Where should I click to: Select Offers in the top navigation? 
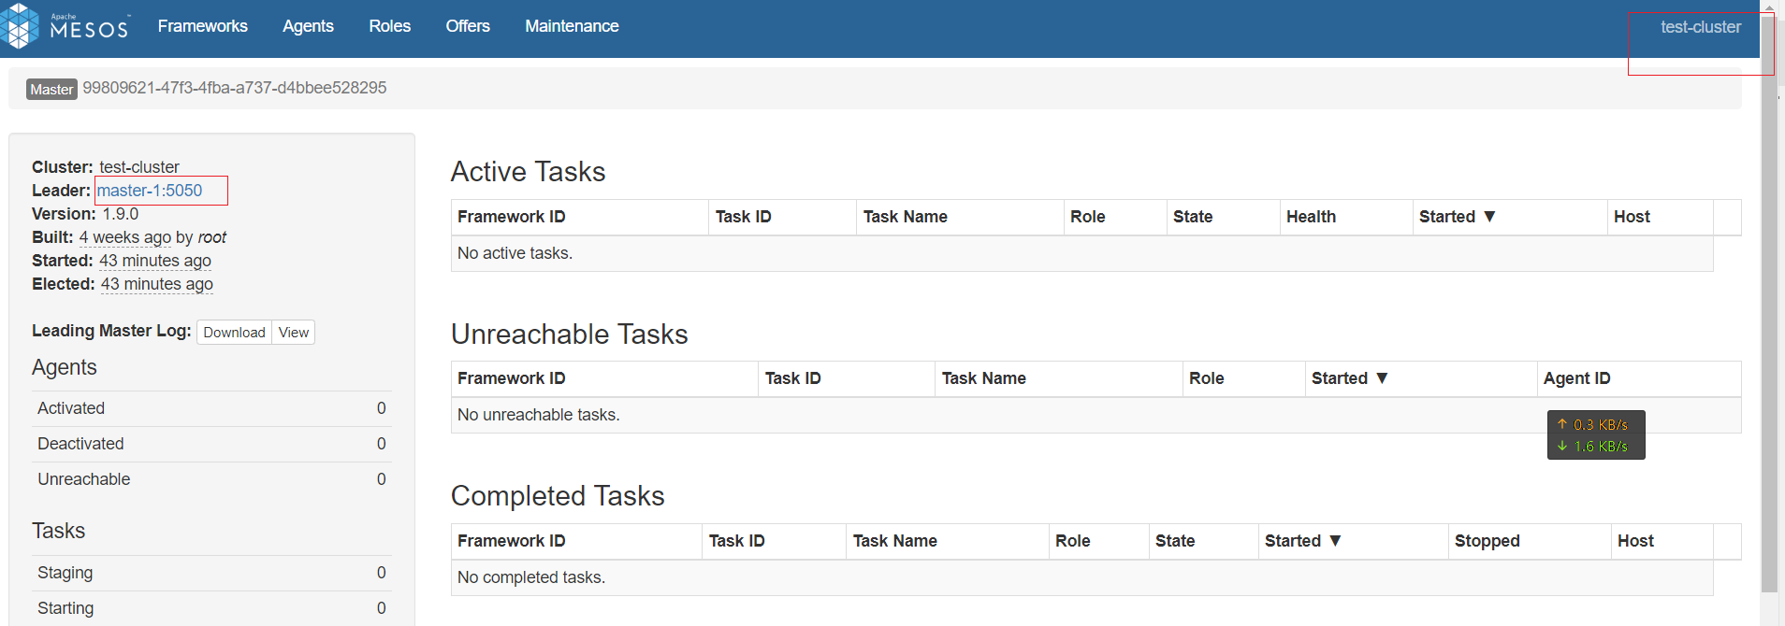click(468, 26)
